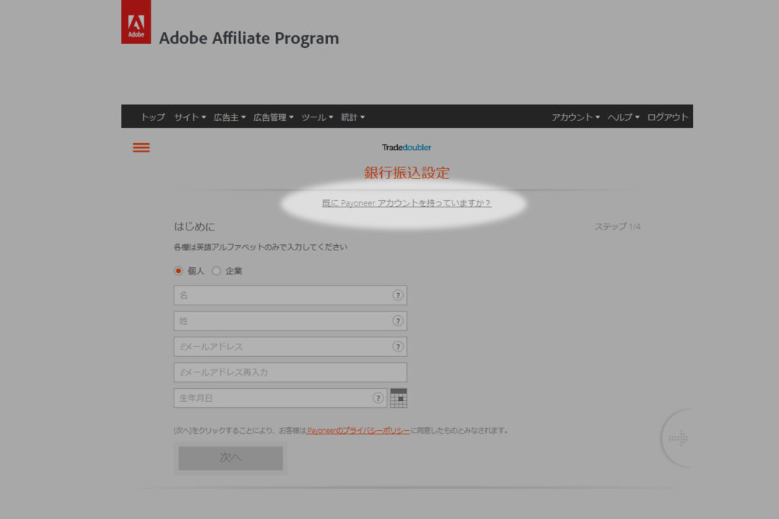Expand the アカウント dropdown menu
The height and width of the screenshot is (519, 779).
575,117
